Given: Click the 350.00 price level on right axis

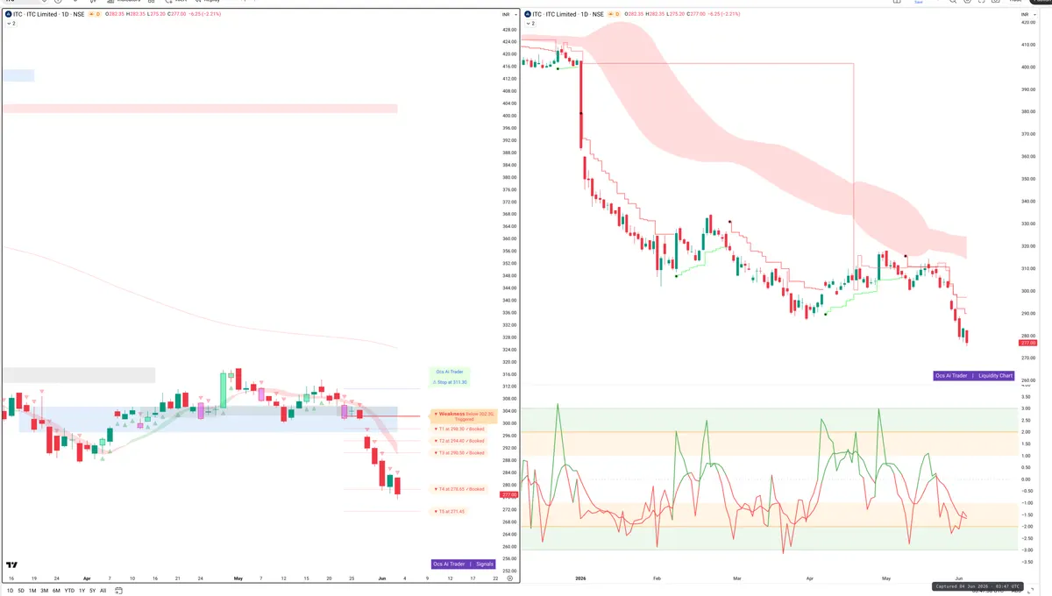Looking at the screenshot, I should pyautogui.click(x=1027, y=179).
